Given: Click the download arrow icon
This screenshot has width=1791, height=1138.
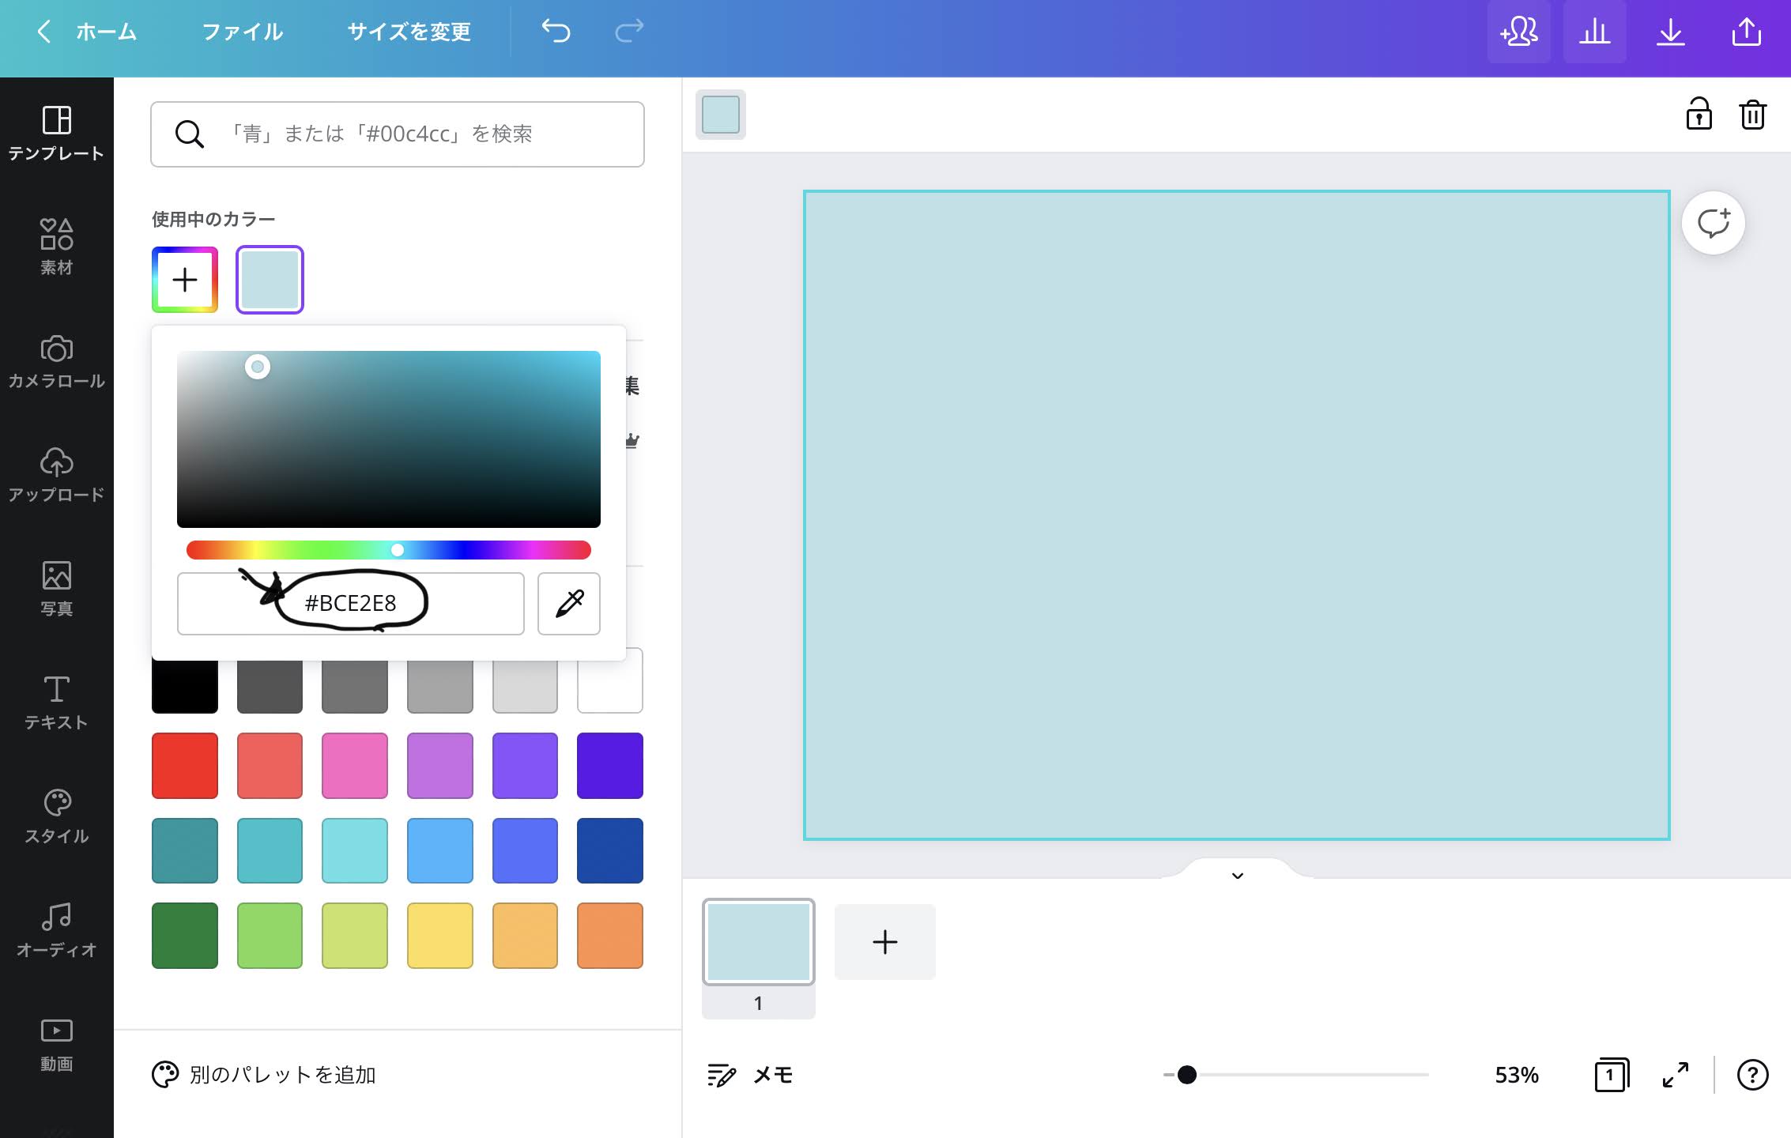Looking at the screenshot, I should pyautogui.click(x=1670, y=32).
